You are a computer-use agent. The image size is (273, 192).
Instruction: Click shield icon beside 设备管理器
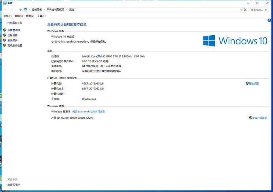(x=5, y=30)
